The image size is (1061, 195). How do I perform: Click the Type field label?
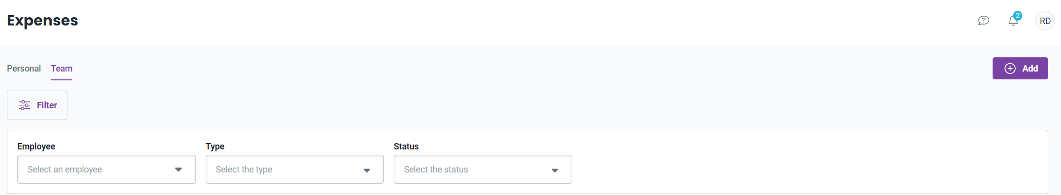click(x=215, y=146)
